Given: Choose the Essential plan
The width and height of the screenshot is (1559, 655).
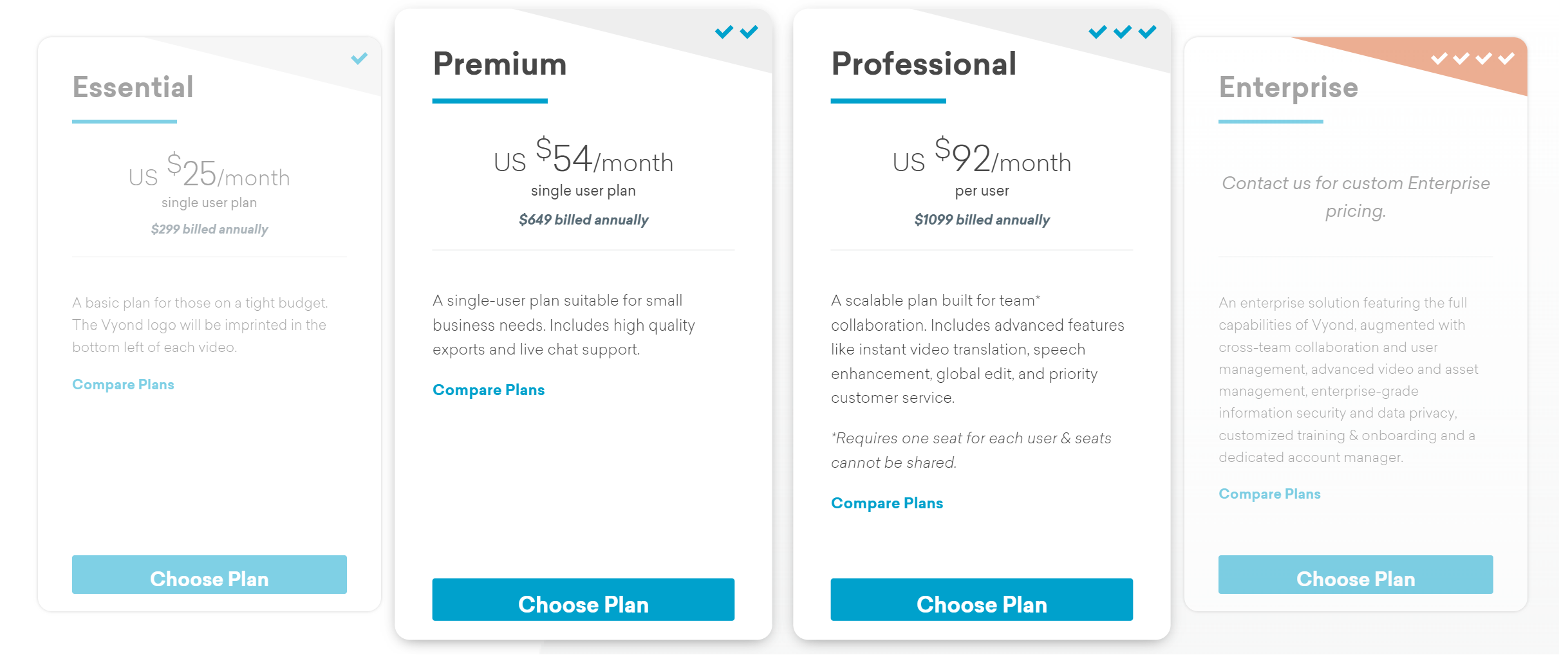Looking at the screenshot, I should [209, 575].
